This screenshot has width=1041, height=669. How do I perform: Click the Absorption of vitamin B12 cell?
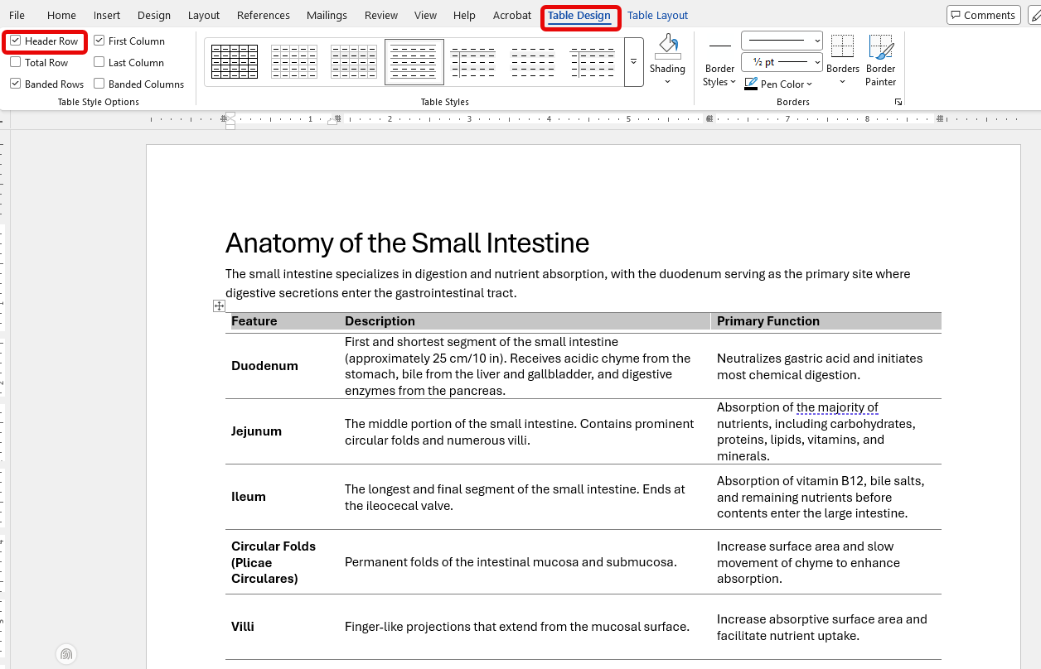tap(826, 497)
